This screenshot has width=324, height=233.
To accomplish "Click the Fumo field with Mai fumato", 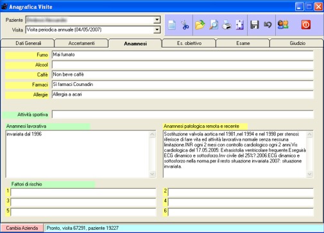I will [183, 55].
